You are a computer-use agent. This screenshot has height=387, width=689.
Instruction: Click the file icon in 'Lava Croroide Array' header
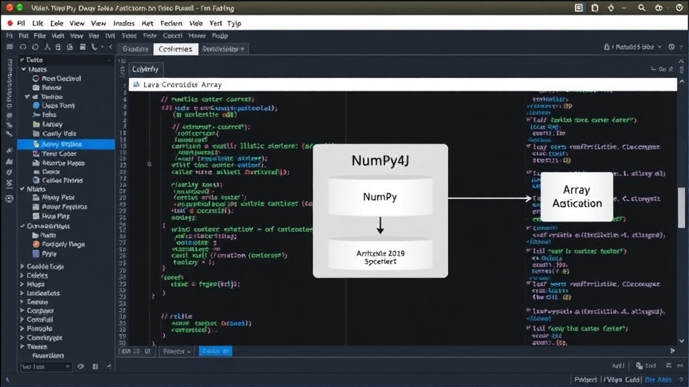tap(136, 84)
